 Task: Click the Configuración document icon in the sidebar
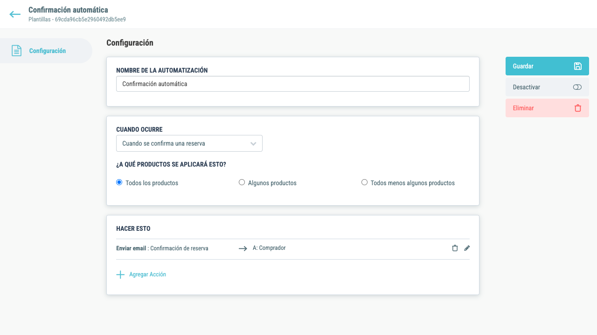coord(16,51)
